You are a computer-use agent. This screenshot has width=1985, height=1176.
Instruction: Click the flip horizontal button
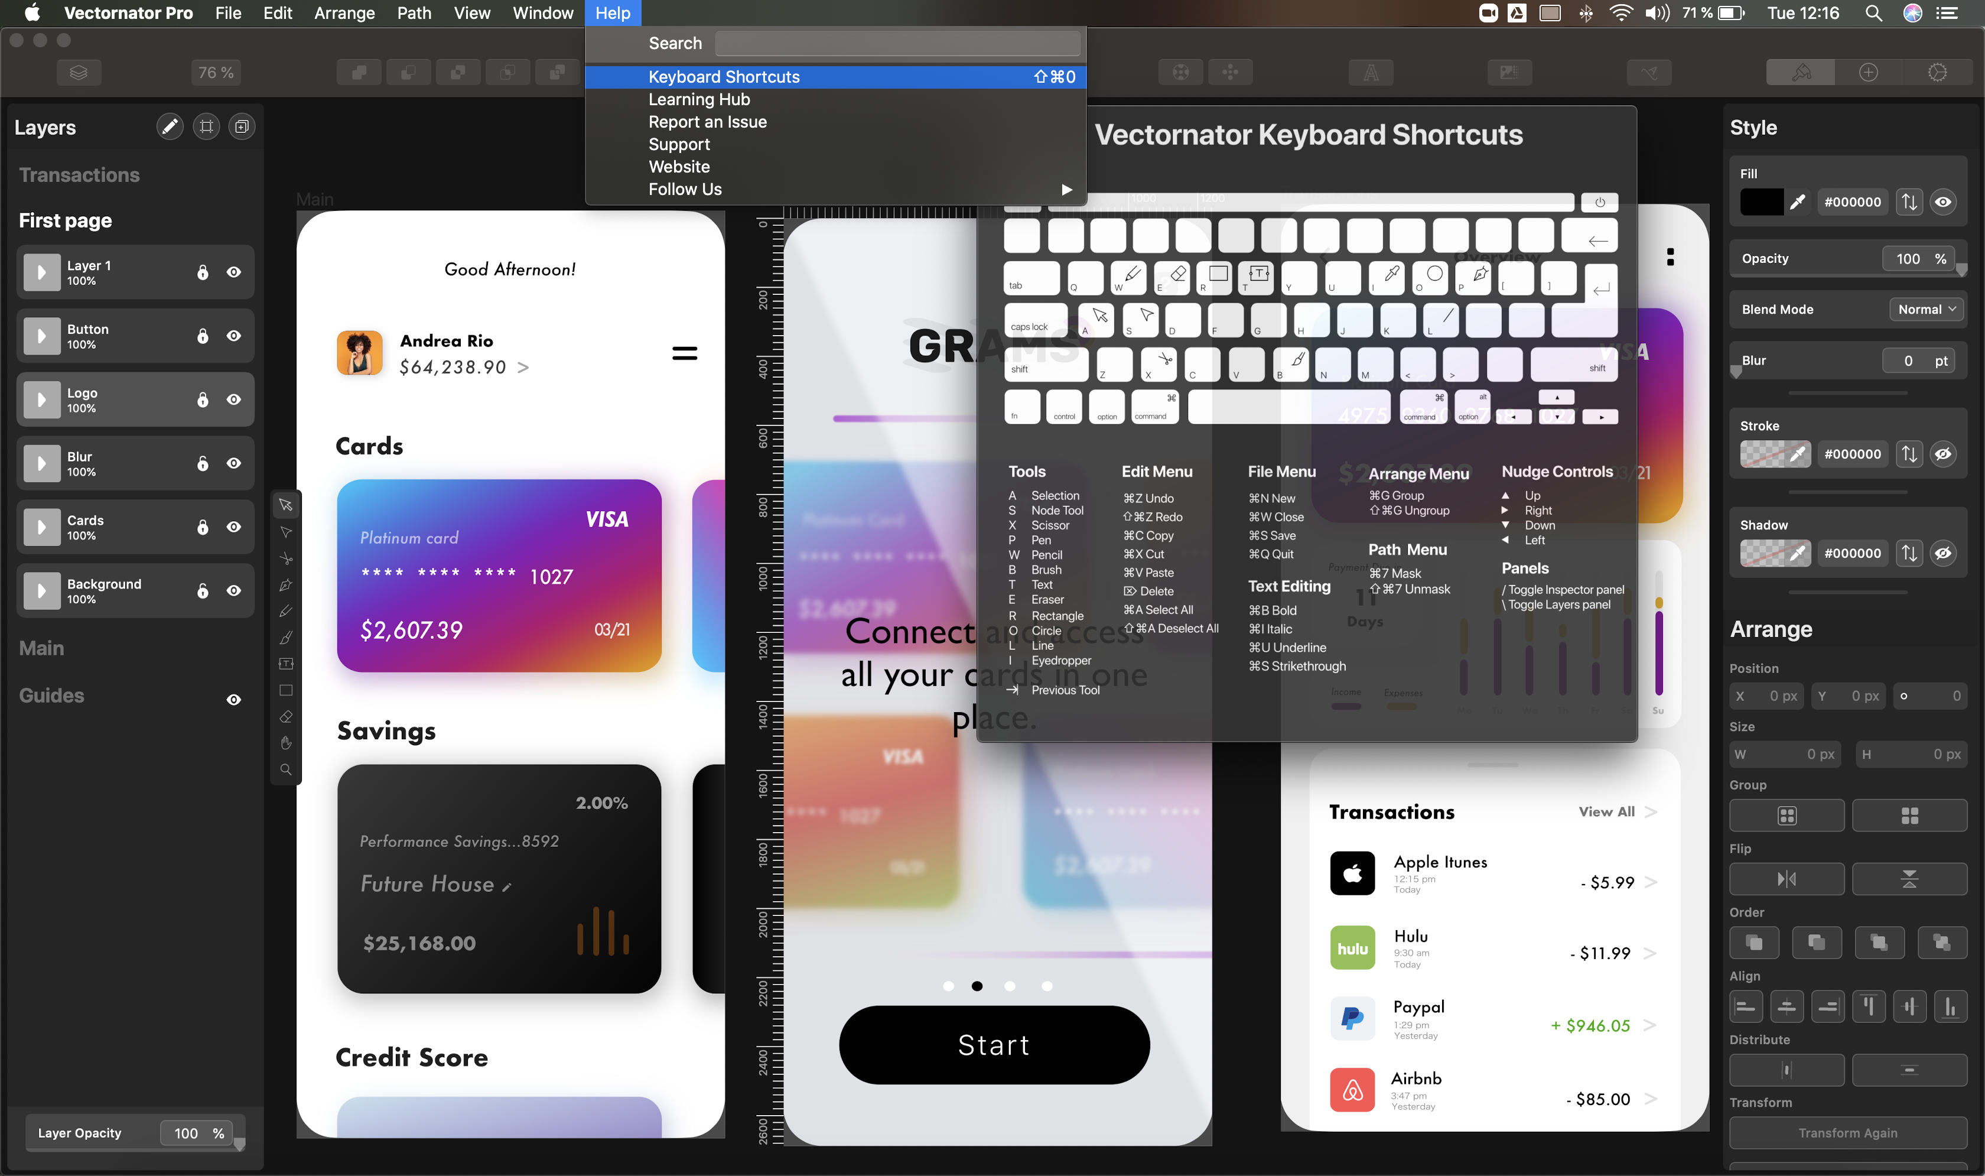1786,878
